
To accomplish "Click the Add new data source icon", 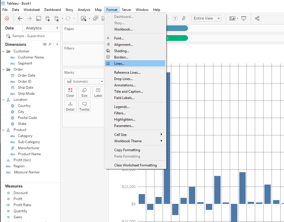I will pyautogui.click(x=48, y=18).
